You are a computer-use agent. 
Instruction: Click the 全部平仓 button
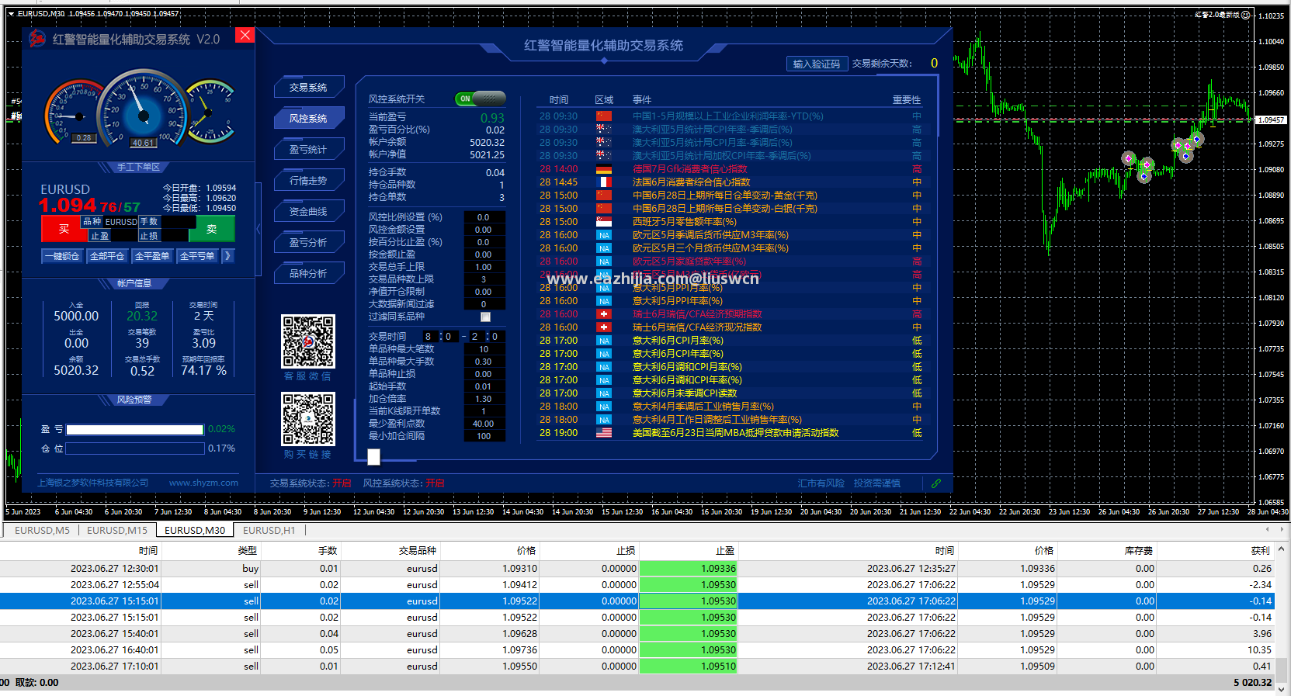[107, 256]
